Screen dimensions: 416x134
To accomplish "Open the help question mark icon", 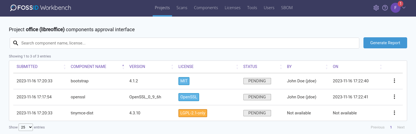I will [385, 8].
